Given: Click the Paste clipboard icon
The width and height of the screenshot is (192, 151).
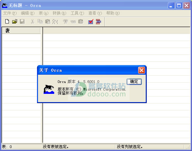Looking at the screenshot, I should tap(48, 21).
